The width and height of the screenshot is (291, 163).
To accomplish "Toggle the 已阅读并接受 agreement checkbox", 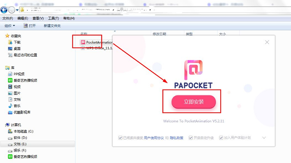I will pyautogui.click(x=120, y=138).
